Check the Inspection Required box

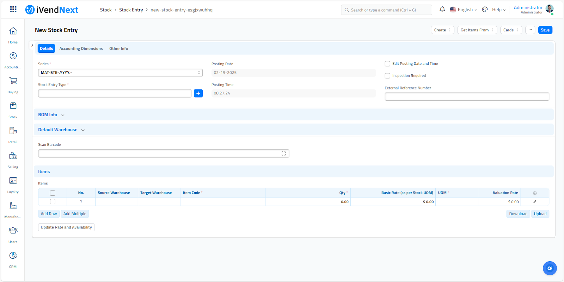387,76
